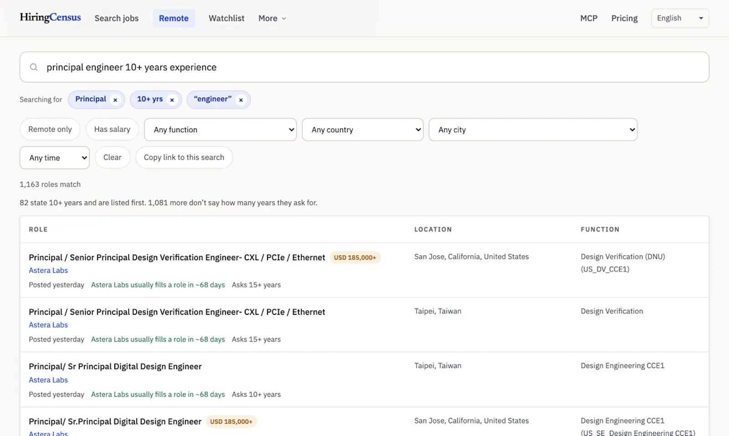Open Principal/ Sr Principal Digital Design Engineer role

(115, 366)
